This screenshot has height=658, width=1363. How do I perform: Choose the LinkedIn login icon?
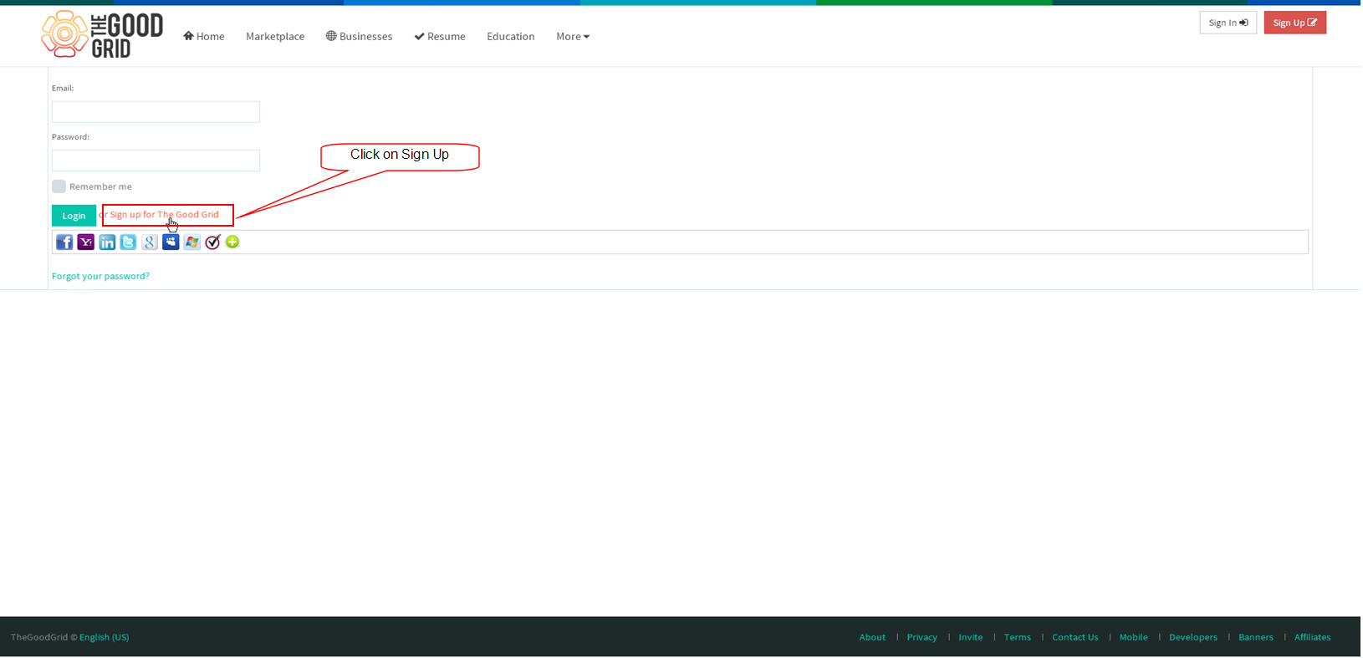(107, 242)
